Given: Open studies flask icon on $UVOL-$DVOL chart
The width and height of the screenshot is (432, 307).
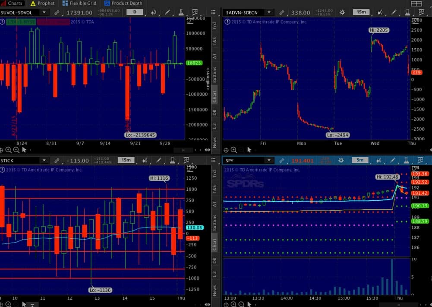Looking at the screenshot, I should (x=181, y=13).
